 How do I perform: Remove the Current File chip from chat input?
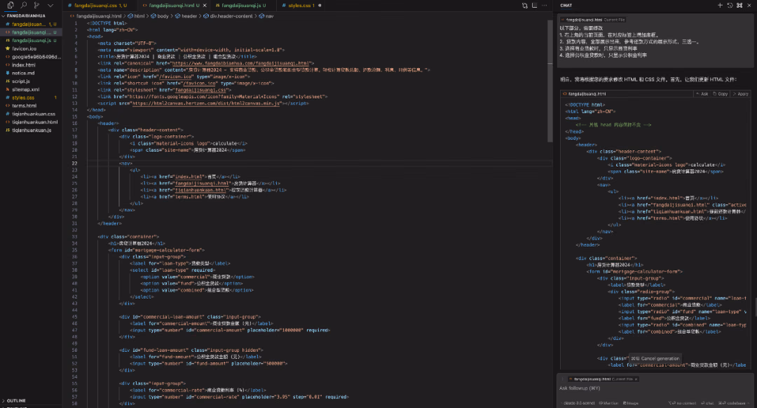(636, 379)
